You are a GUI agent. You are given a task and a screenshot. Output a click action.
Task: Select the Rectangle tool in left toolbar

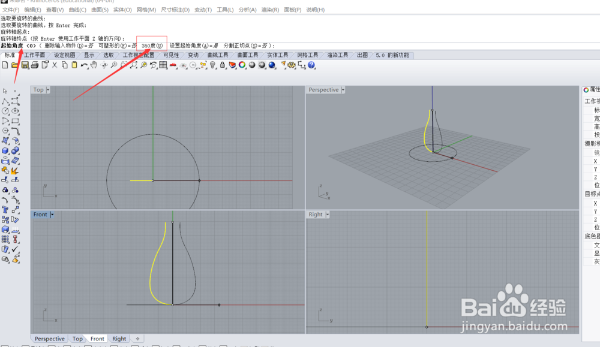pos(16,121)
